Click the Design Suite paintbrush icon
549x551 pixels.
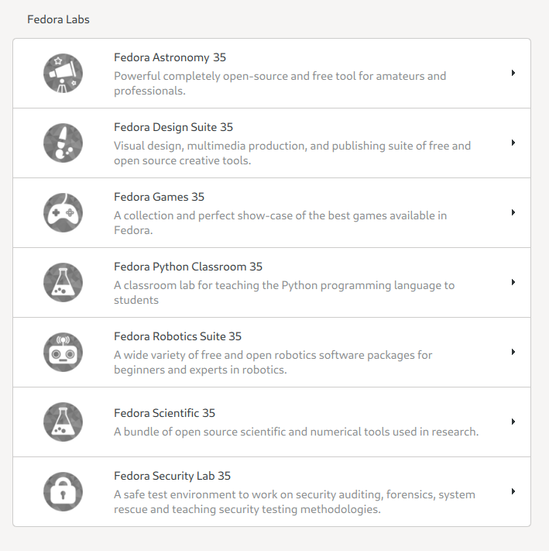[63, 143]
